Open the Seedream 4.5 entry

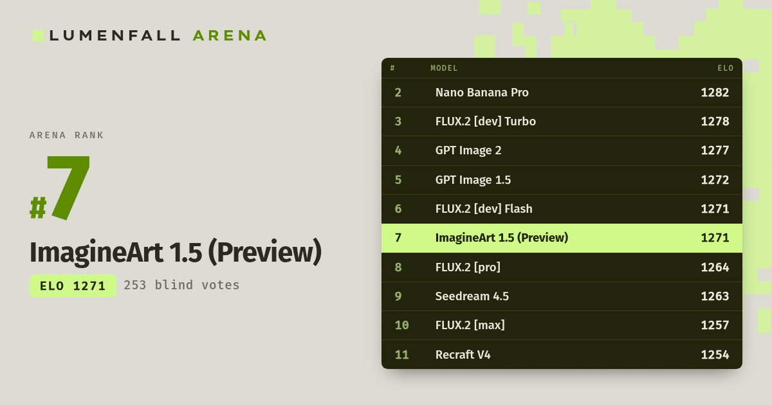click(x=562, y=296)
